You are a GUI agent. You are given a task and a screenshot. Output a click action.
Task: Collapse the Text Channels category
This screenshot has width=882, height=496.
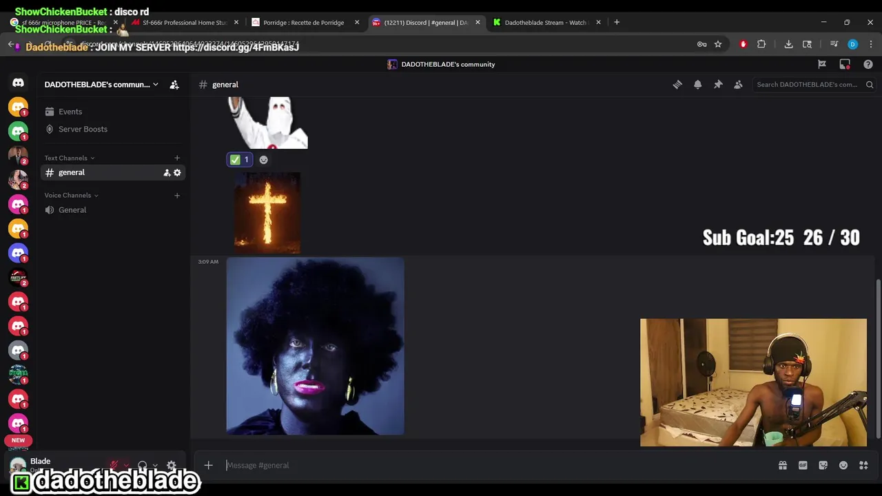(70, 158)
